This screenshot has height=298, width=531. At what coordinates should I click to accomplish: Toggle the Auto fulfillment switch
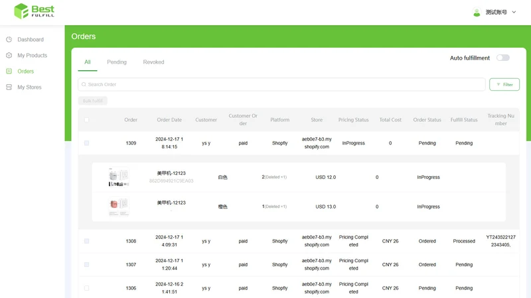tap(503, 58)
